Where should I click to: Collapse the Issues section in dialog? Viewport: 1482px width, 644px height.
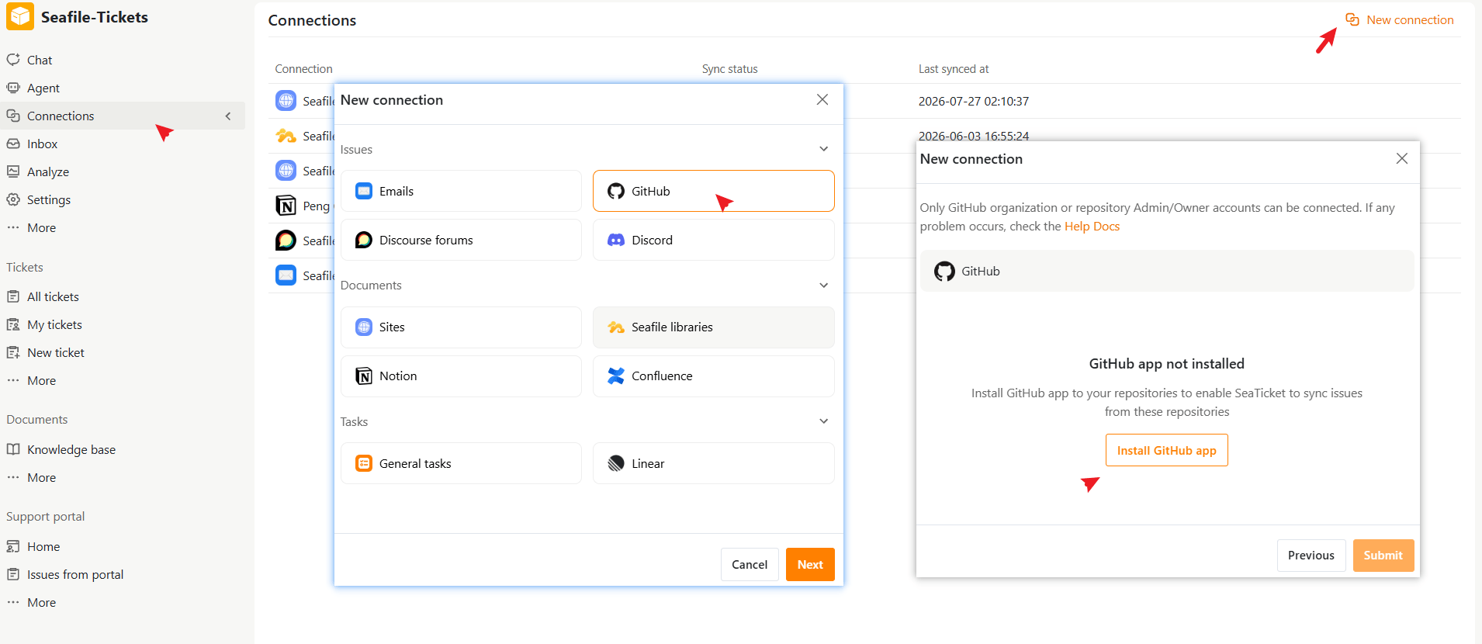[824, 149]
